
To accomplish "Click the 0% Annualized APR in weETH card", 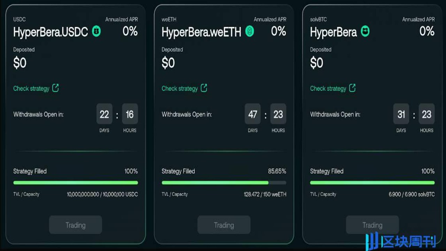I will click(279, 31).
